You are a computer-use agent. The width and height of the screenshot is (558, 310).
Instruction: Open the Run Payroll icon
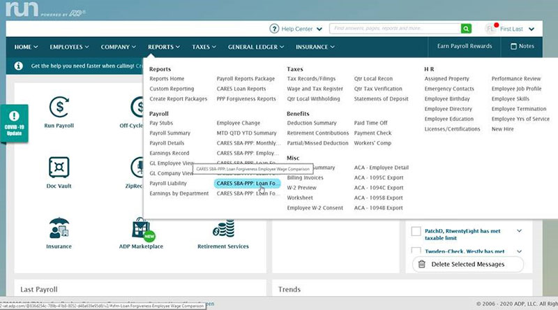point(59,108)
